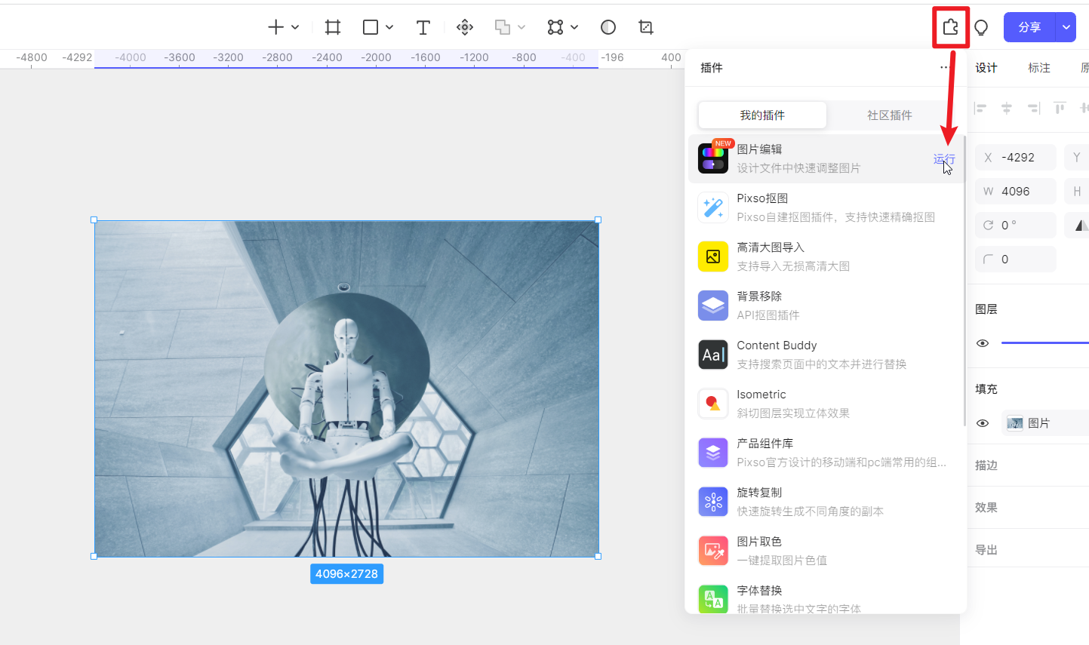Click the plugin list scrollbar

(x=964, y=281)
